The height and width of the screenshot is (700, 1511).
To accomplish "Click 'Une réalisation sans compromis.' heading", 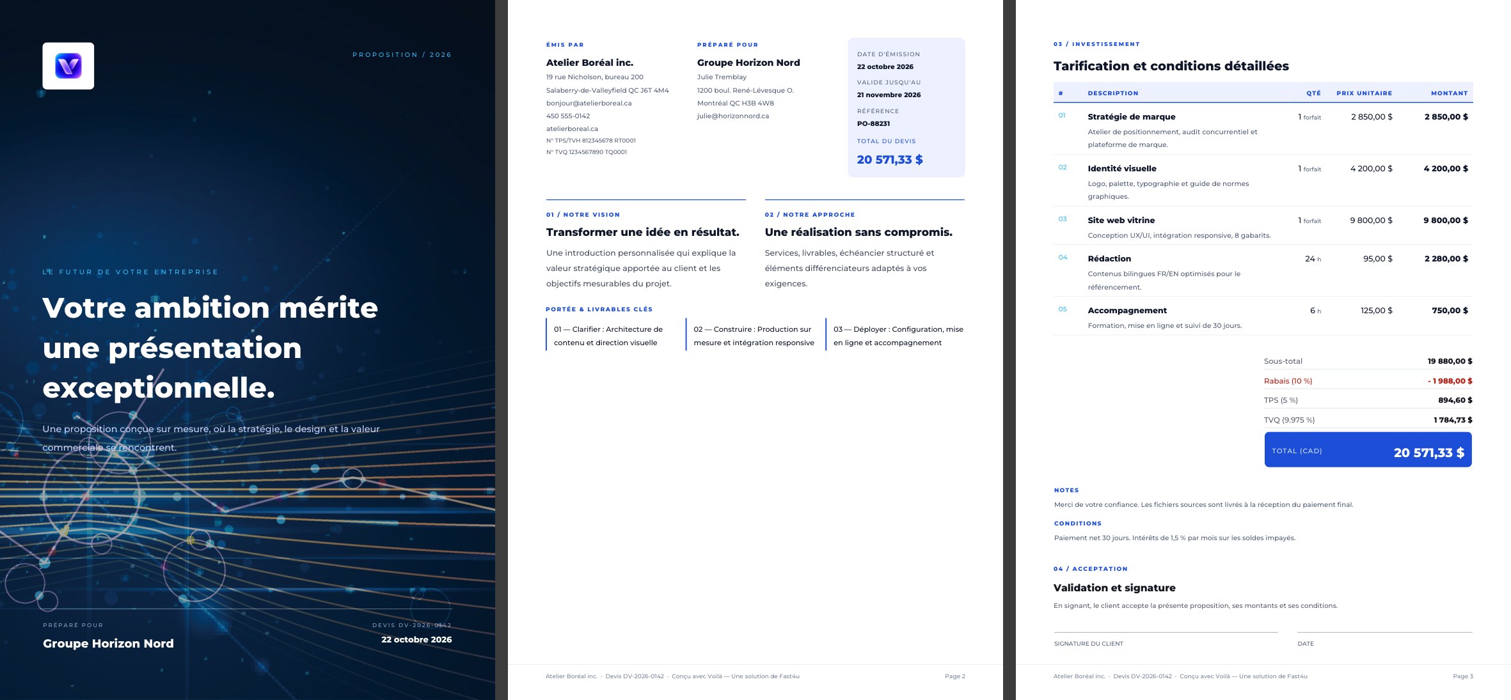I will pos(858,232).
